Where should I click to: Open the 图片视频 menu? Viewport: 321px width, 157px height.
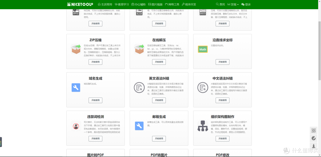pos(155,4)
